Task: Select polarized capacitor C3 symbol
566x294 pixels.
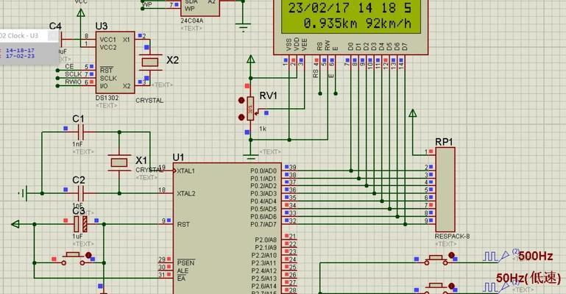Action: pyautogui.click(x=80, y=224)
